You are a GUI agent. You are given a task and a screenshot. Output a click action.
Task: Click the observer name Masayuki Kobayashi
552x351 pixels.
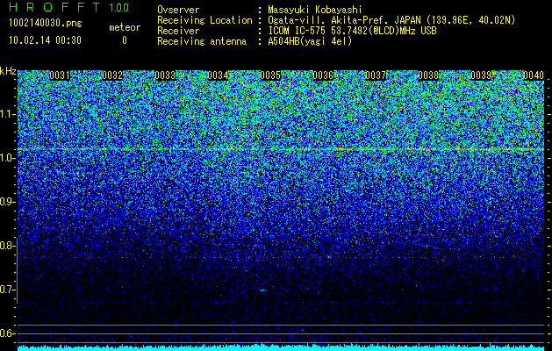tap(315, 10)
